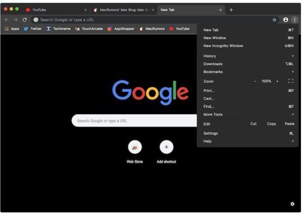Click the Google logo

[150, 93]
